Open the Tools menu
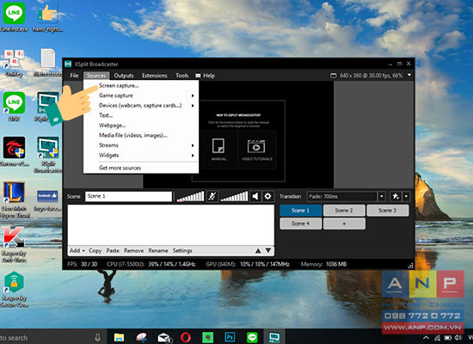 click(x=182, y=76)
